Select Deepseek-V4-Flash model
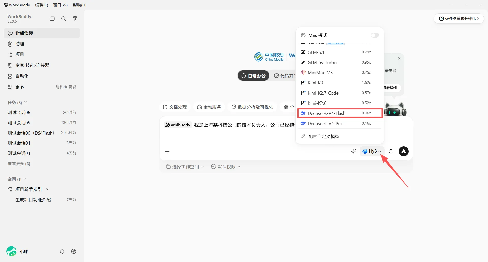 coord(340,113)
